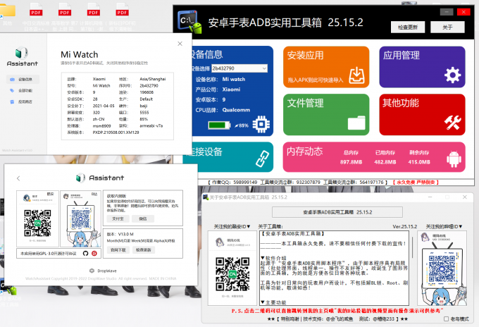Click the 支付宝 donate button

click(118, 218)
